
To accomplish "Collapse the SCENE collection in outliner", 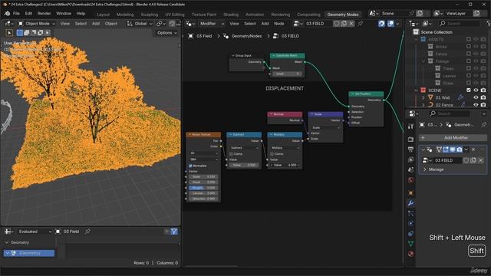I will click(x=416, y=90).
